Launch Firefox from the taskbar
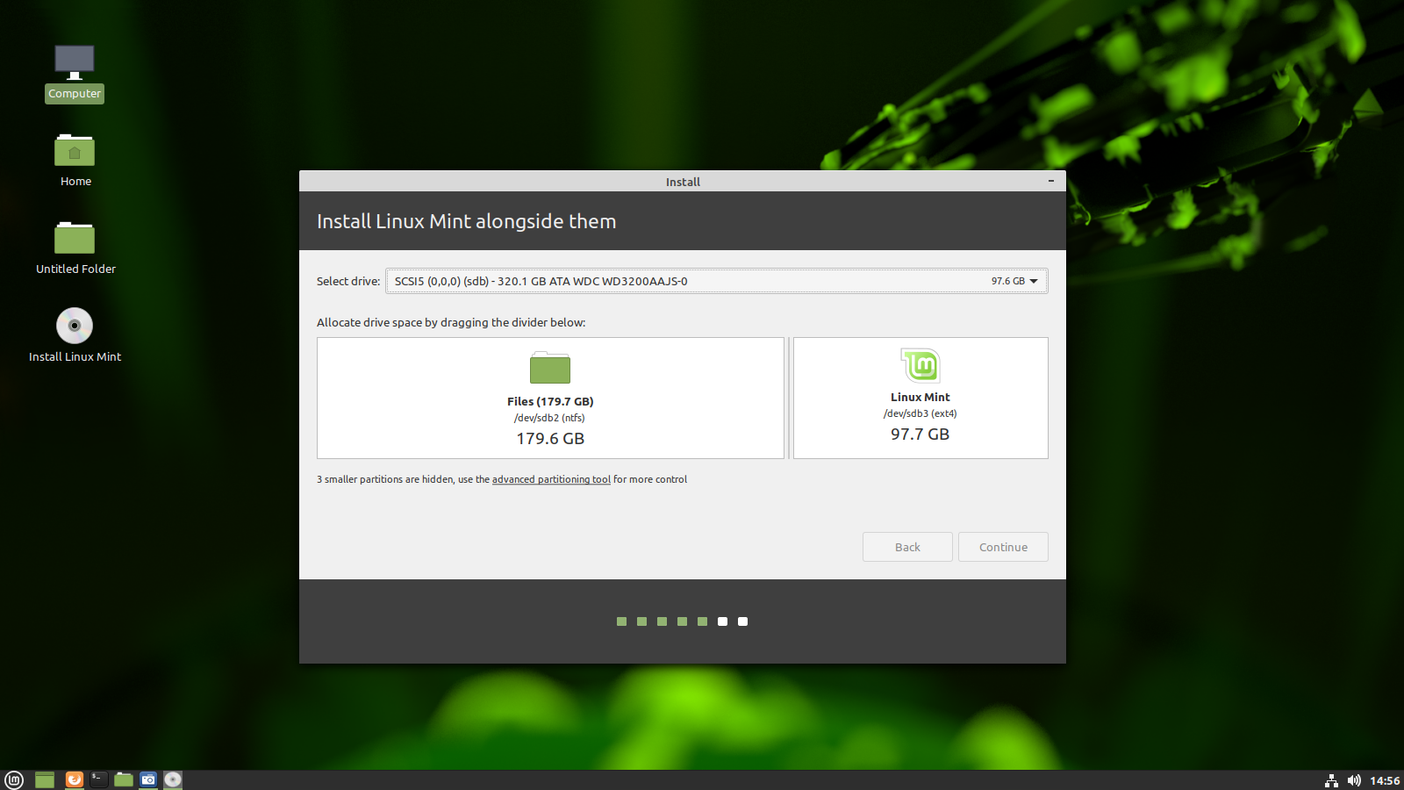Screen dimensions: 1404x790 pyautogui.click(x=75, y=779)
